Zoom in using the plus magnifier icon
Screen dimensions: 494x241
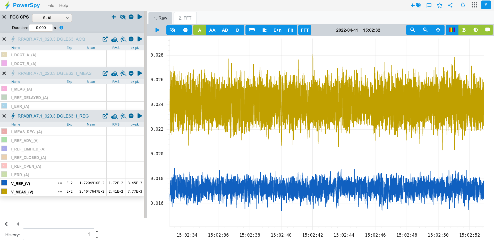coord(425,30)
